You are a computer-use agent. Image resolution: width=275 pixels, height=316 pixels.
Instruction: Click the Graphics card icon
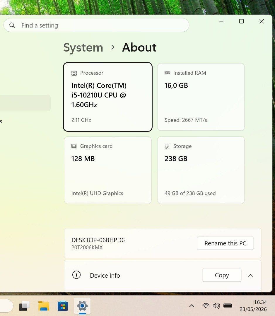click(74, 146)
